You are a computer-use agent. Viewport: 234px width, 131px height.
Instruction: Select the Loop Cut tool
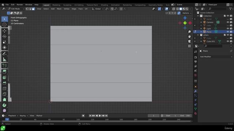coord(4,88)
